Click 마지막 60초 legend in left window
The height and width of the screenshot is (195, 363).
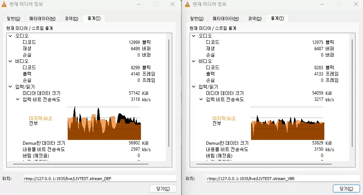click(x=41, y=118)
